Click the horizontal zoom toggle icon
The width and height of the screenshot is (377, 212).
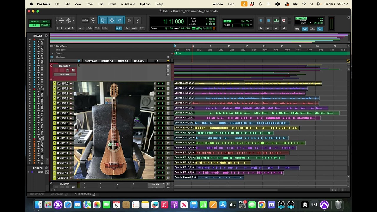click(x=85, y=20)
